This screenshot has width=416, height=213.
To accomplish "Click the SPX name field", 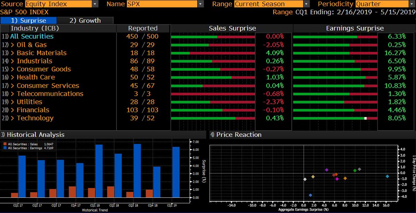I will coord(162,4).
